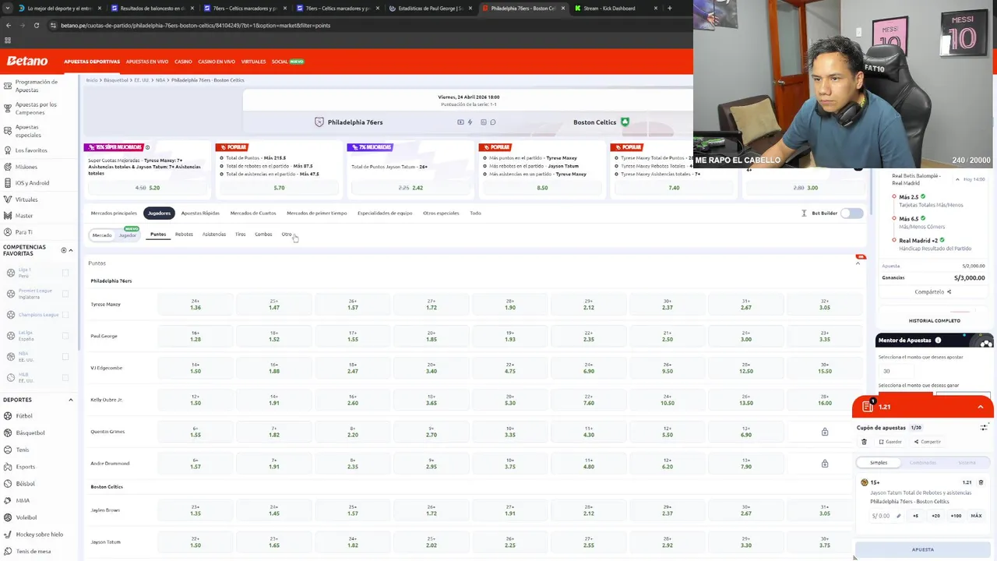Switch to Mercados de Cuartos tab
This screenshot has height=561, width=997.
[x=253, y=213]
